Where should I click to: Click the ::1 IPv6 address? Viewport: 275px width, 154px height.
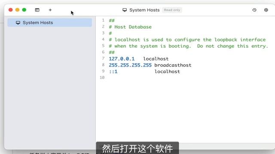[x=113, y=71]
